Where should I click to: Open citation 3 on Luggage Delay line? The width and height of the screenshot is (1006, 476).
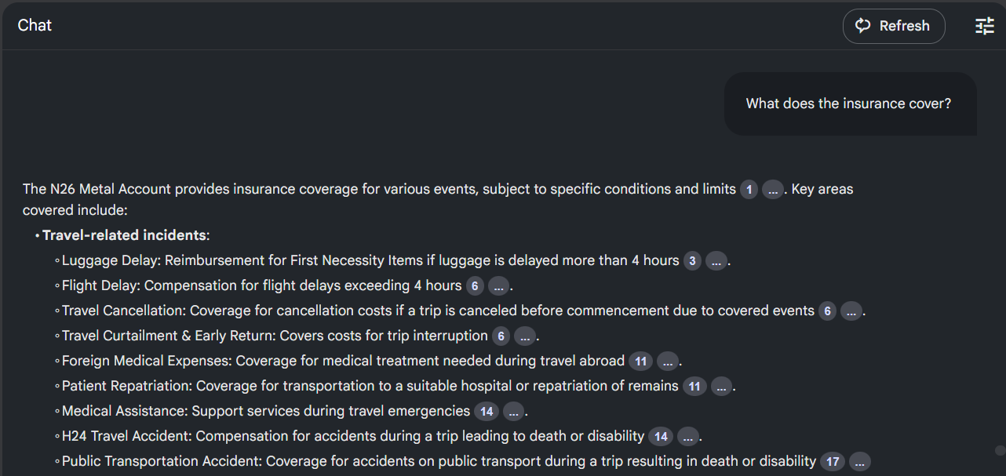click(692, 261)
